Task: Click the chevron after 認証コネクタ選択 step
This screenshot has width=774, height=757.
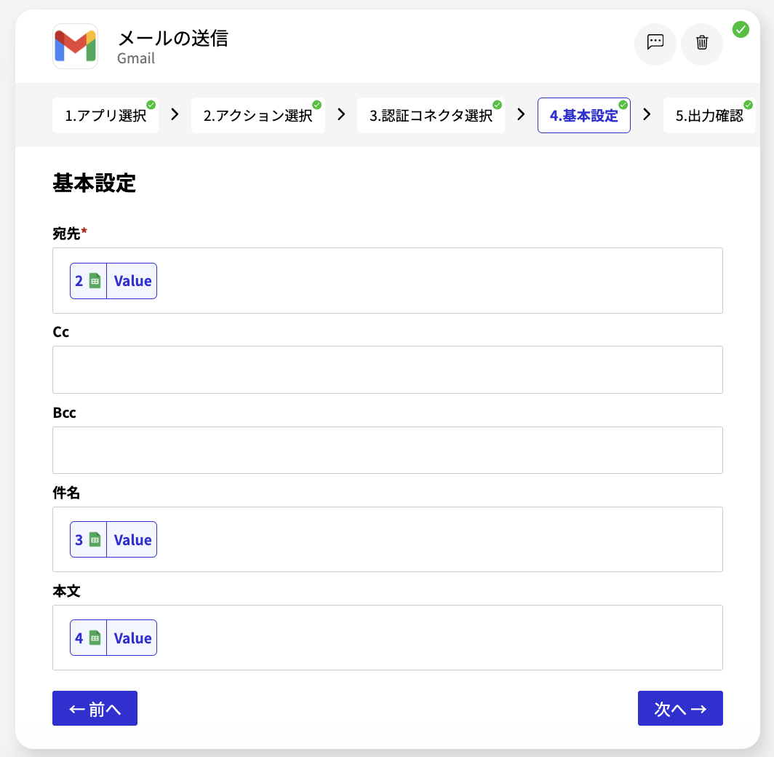Action: click(521, 114)
